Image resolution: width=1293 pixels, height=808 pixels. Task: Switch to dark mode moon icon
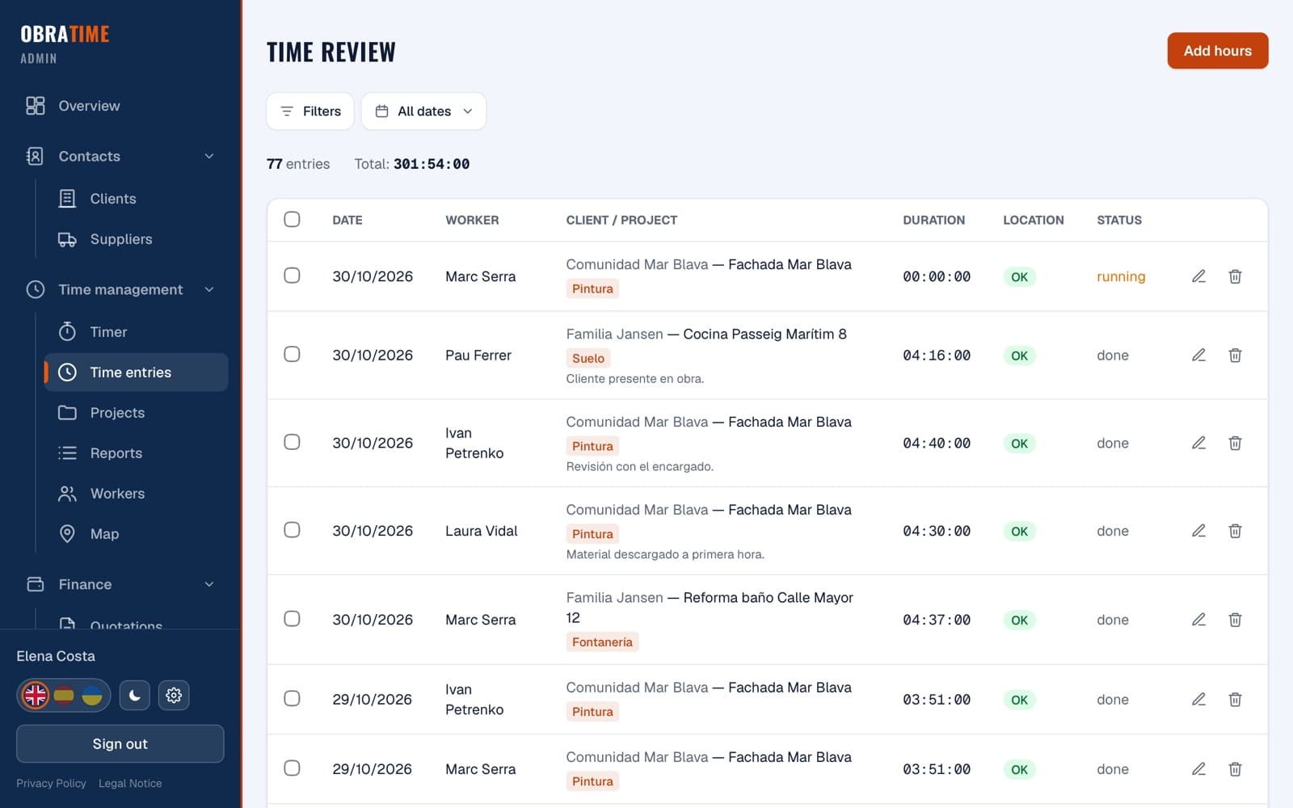click(x=135, y=695)
